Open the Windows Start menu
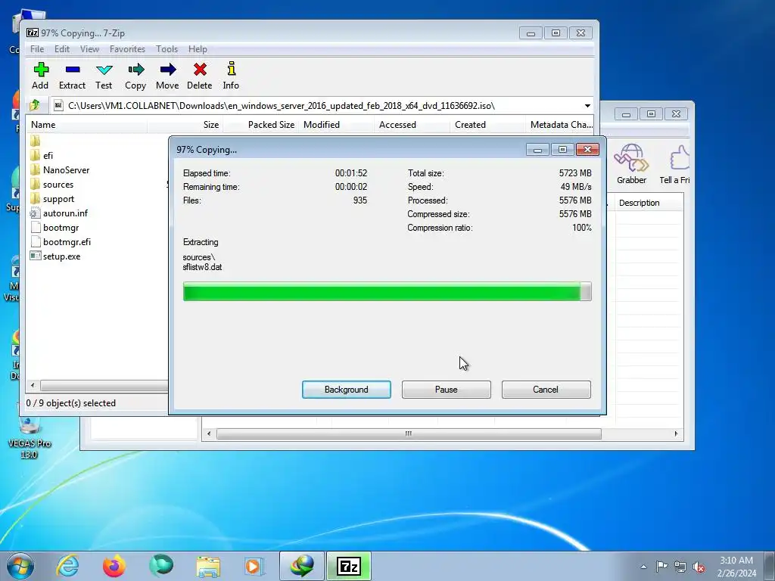 20,566
